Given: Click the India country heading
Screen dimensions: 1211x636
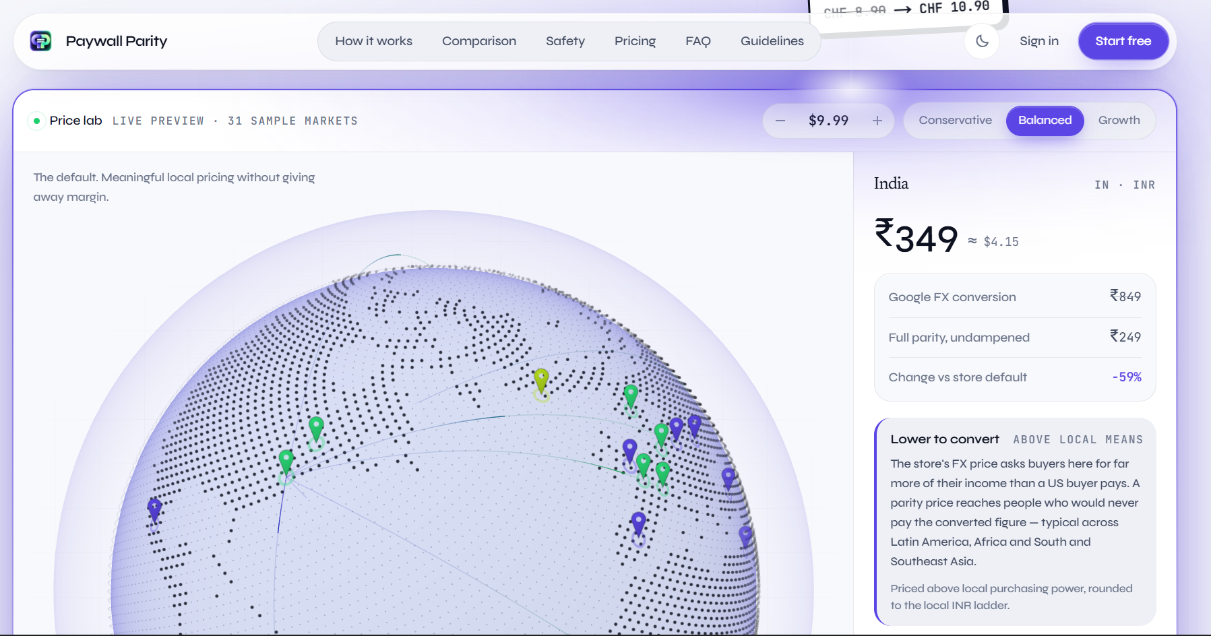Looking at the screenshot, I should click(x=891, y=183).
